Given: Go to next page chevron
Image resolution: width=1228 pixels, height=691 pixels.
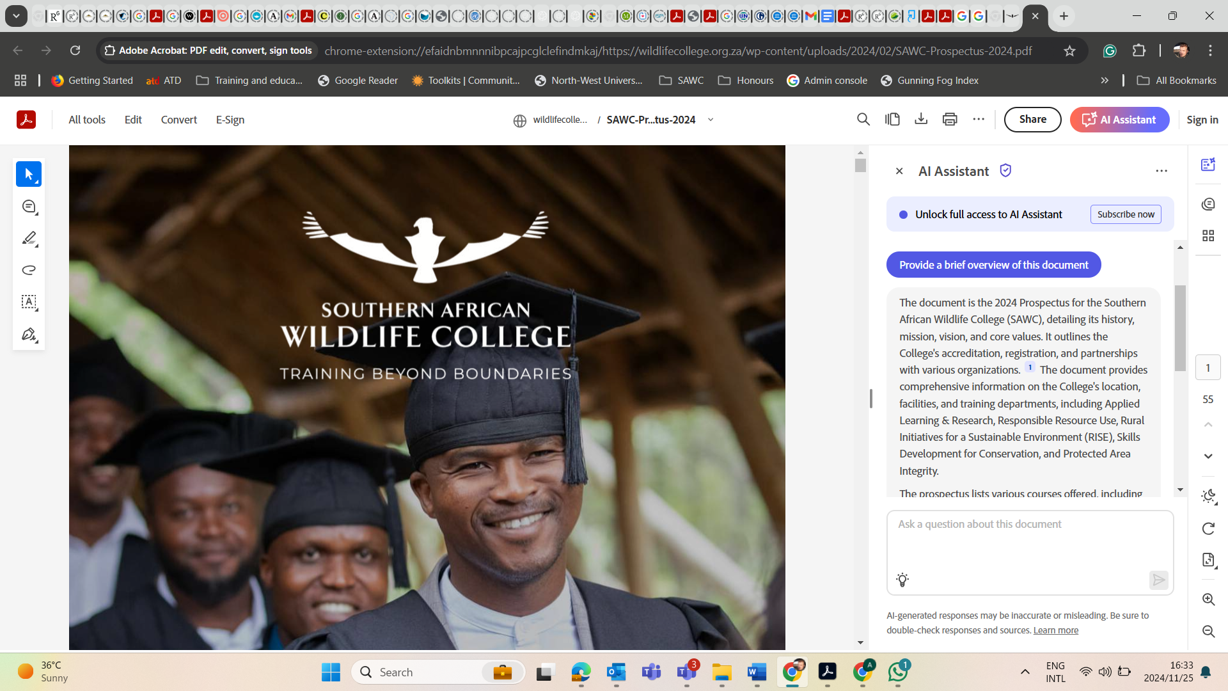Looking at the screenshot, I should coord(1208,456).
